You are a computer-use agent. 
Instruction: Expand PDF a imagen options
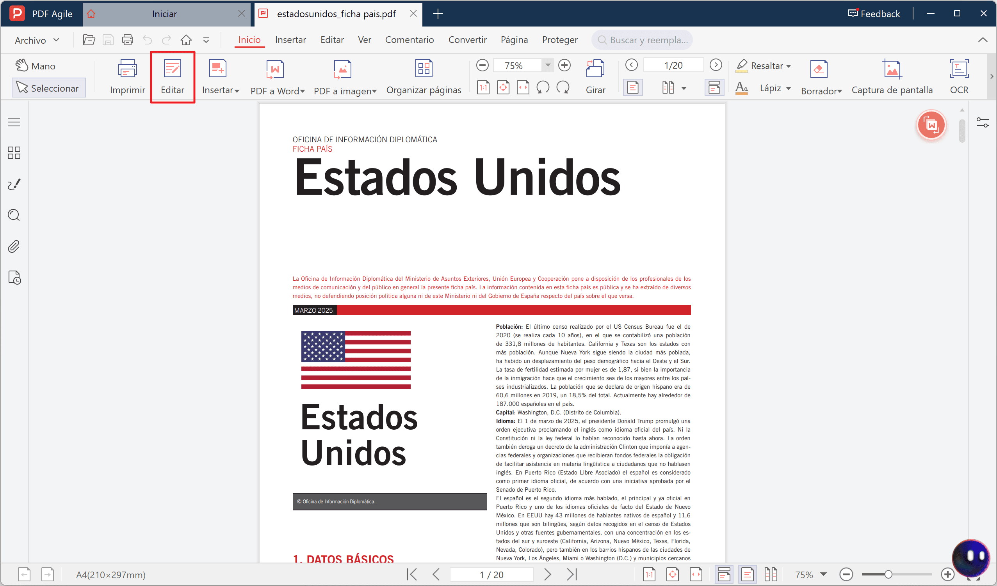(374, 91)
